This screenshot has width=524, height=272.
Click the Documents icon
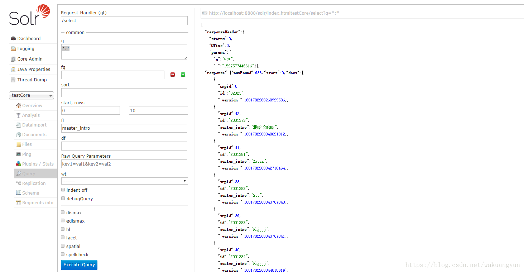[x=19, y=134]
